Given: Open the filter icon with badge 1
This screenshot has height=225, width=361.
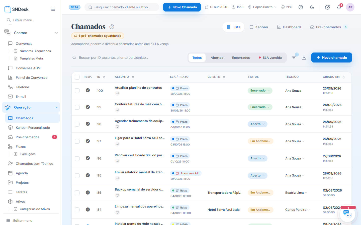Looking at the screenshot, I should click(294, 57).
